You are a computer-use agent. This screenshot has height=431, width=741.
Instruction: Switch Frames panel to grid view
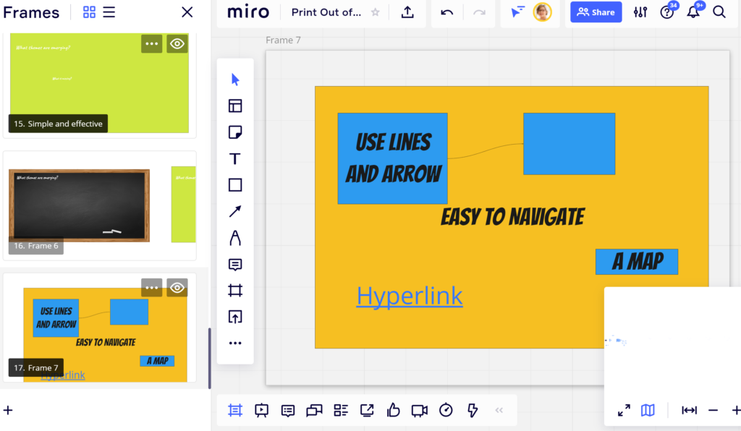[x=89, y=12]
